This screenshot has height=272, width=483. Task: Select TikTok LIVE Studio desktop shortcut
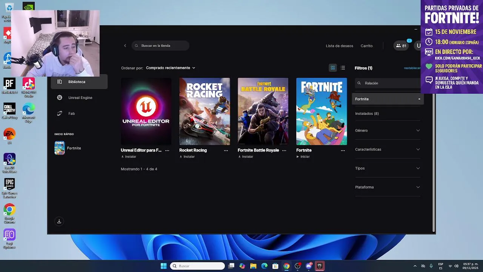click(x=29, y=88)
